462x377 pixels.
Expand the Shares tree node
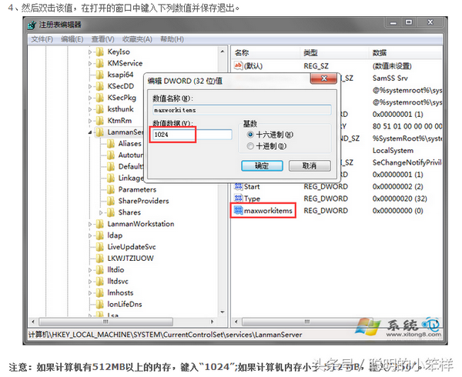[101, 212]
